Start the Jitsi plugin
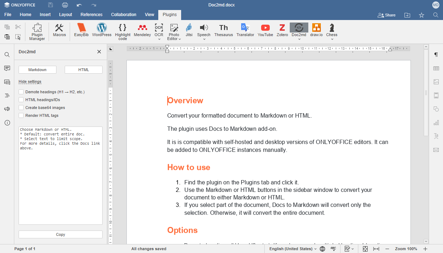The width and height of the screenshot is (443, 253). [189, 30]
